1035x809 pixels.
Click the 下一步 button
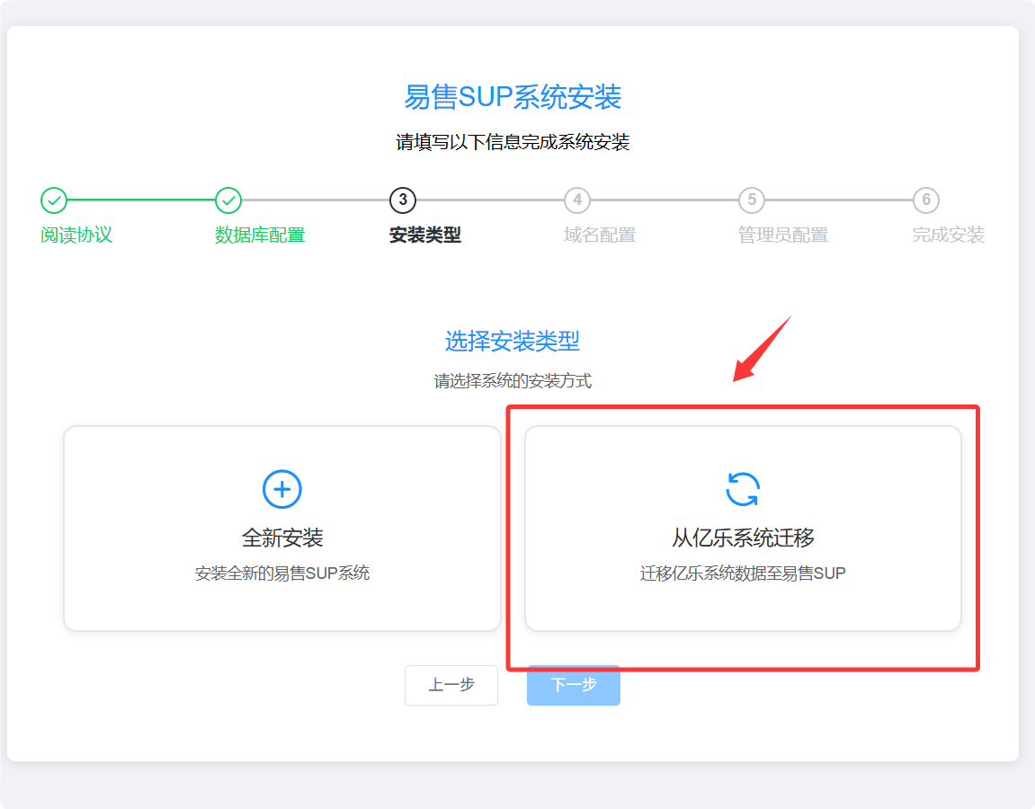[x=573, y=685]
